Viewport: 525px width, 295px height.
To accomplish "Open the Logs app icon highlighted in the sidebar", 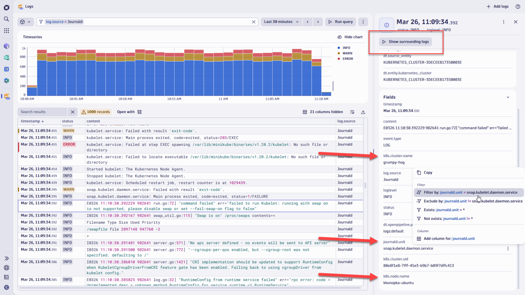I will coord(6,97).
